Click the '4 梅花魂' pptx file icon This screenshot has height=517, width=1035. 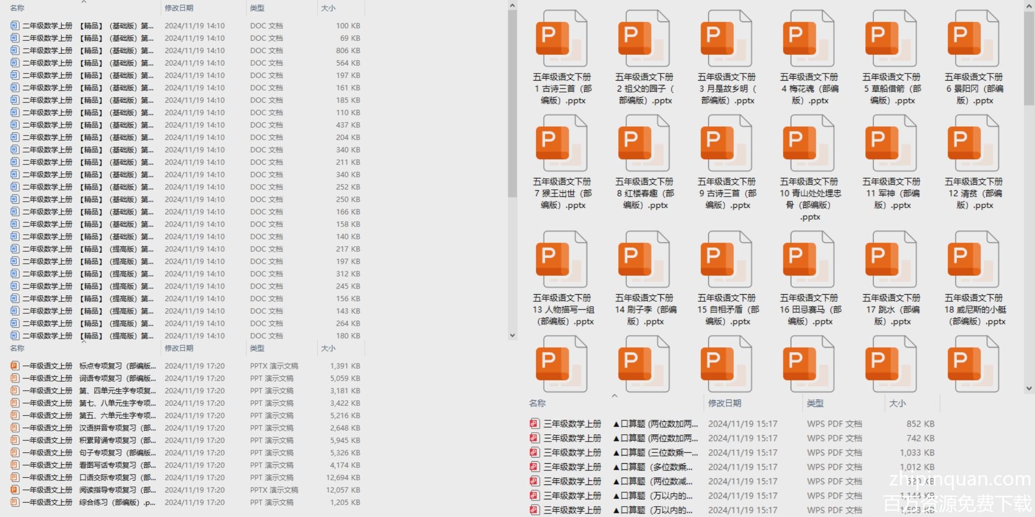pyautogui.click(x=808, y=40)
